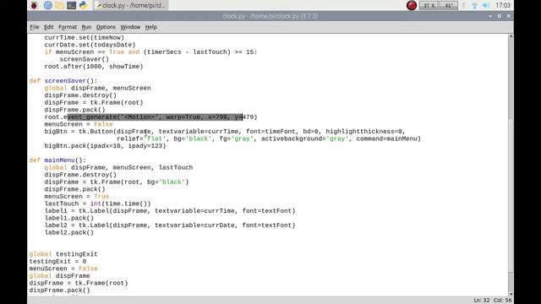The height and width of the screenshot is (304, 541).
Task: Close the IDLE clock.py window
Action: pos(509,16)
